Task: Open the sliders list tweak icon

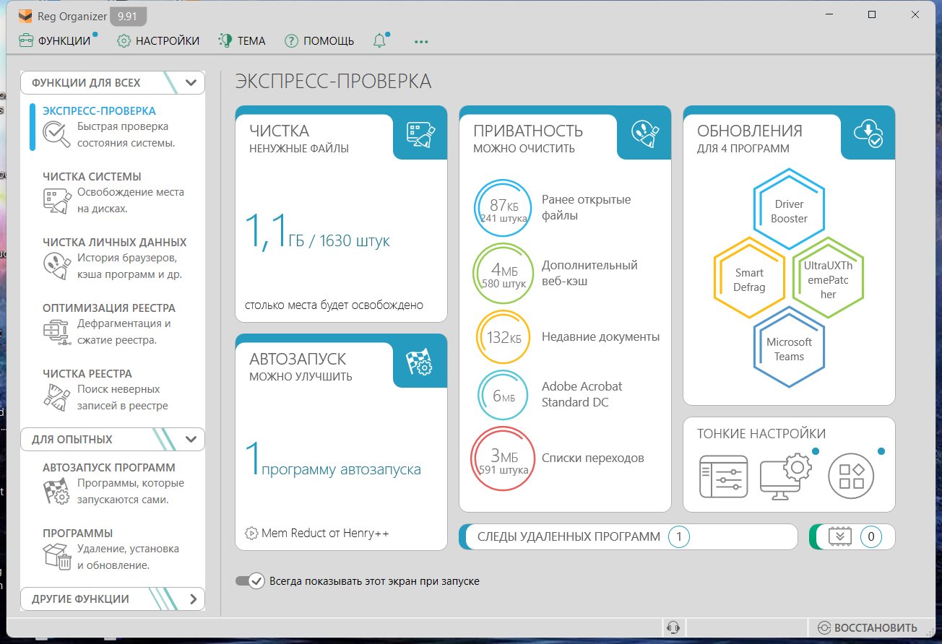Action: 723,476
